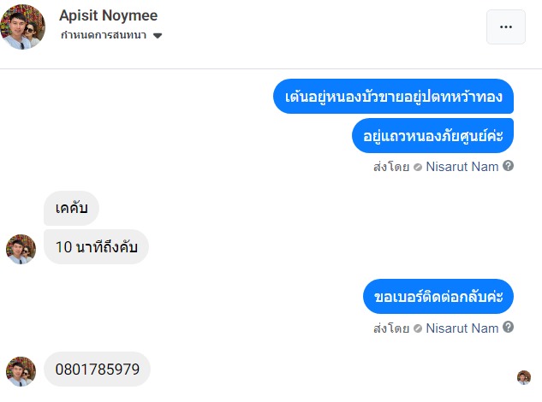Open the Apisit Noymee name link

coord(109,15)
